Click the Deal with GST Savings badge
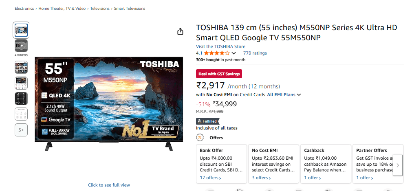This screenshot has width=412, height=191. coord(219,74)
